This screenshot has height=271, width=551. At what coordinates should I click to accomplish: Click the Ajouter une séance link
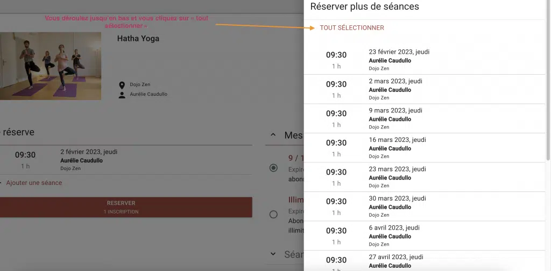coord(34,183)
